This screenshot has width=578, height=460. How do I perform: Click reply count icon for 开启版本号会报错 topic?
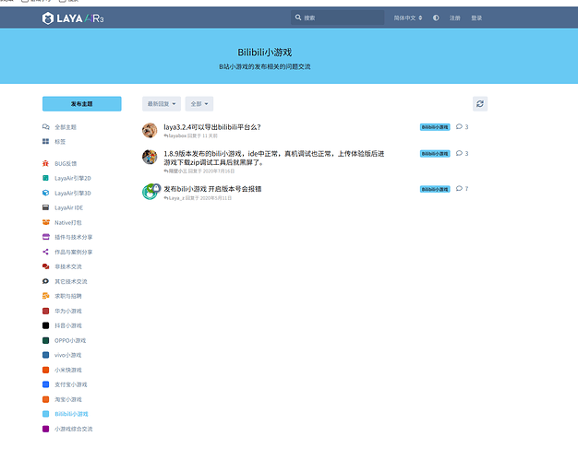click(x=462, y=189)
